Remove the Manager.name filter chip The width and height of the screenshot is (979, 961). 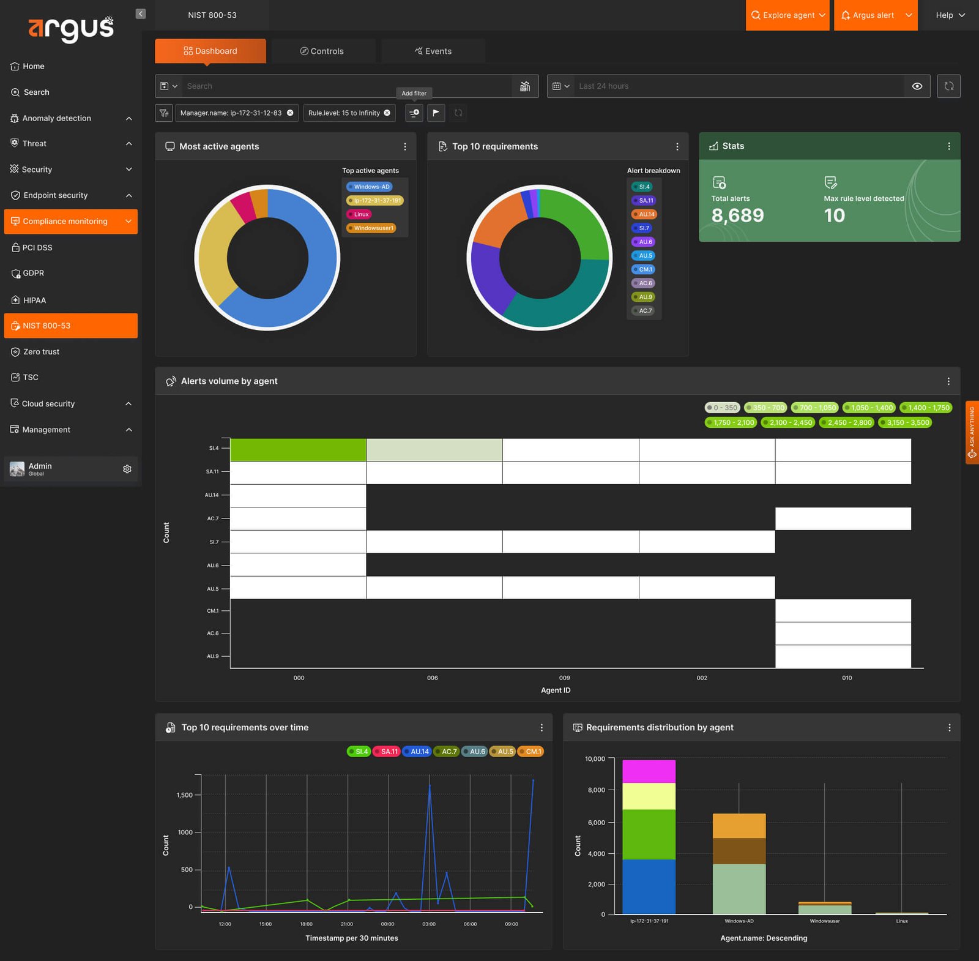290,113
